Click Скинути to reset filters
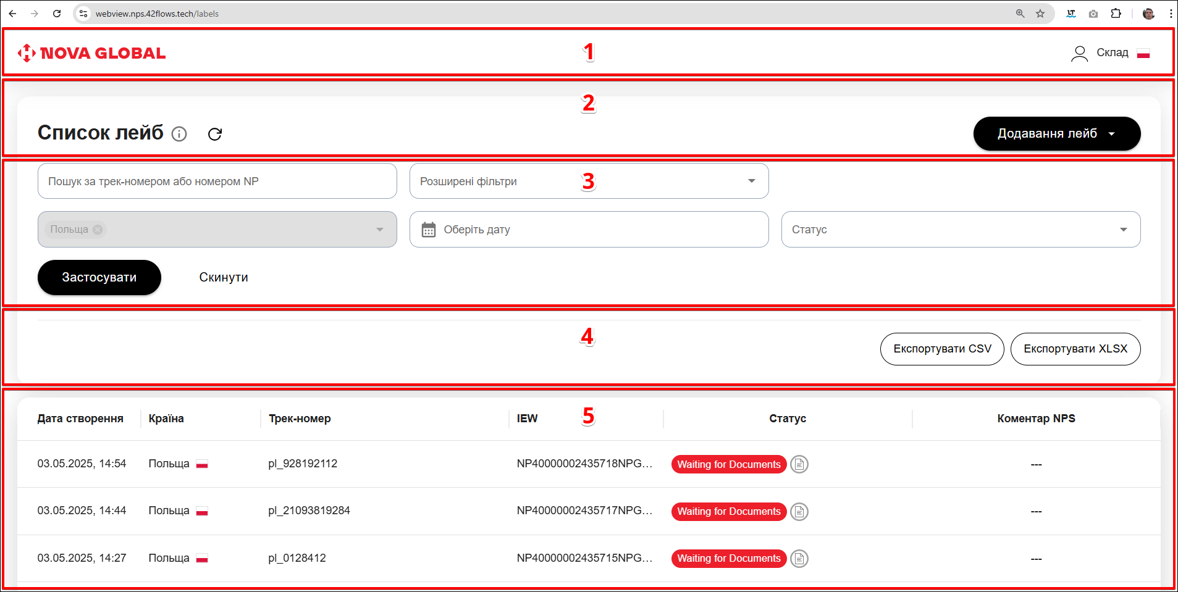1178x592 pixels. coord(224,278)
